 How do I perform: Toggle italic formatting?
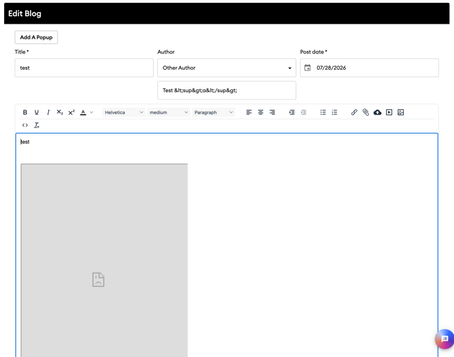pos(48,112)
